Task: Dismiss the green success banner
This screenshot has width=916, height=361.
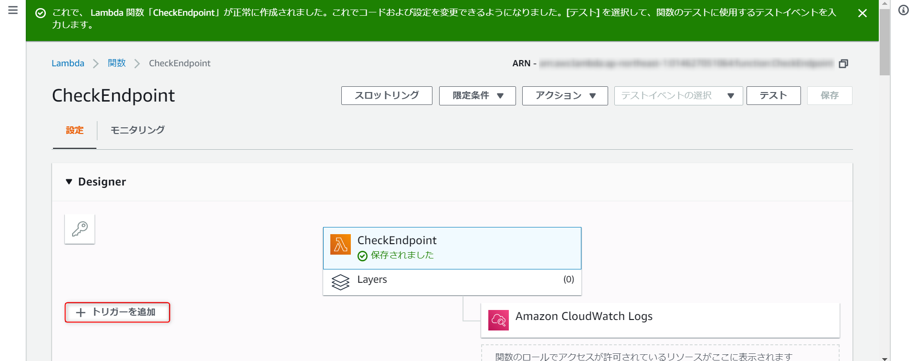Action: coord(862,13)
